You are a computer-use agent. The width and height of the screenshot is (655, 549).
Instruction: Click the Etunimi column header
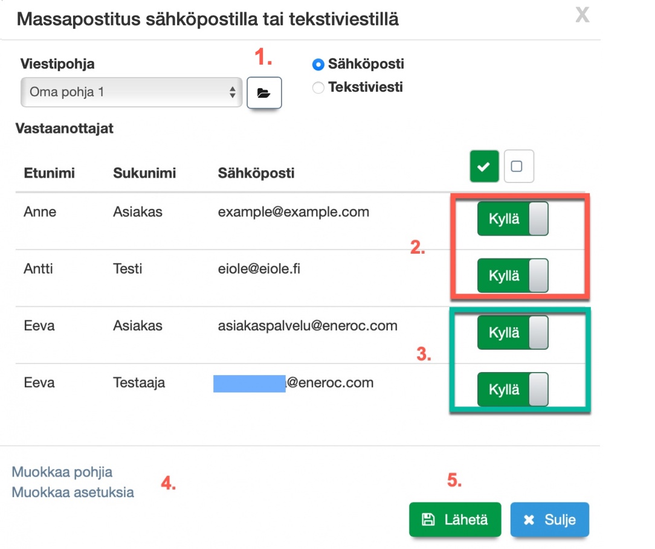tap(49, 173)
